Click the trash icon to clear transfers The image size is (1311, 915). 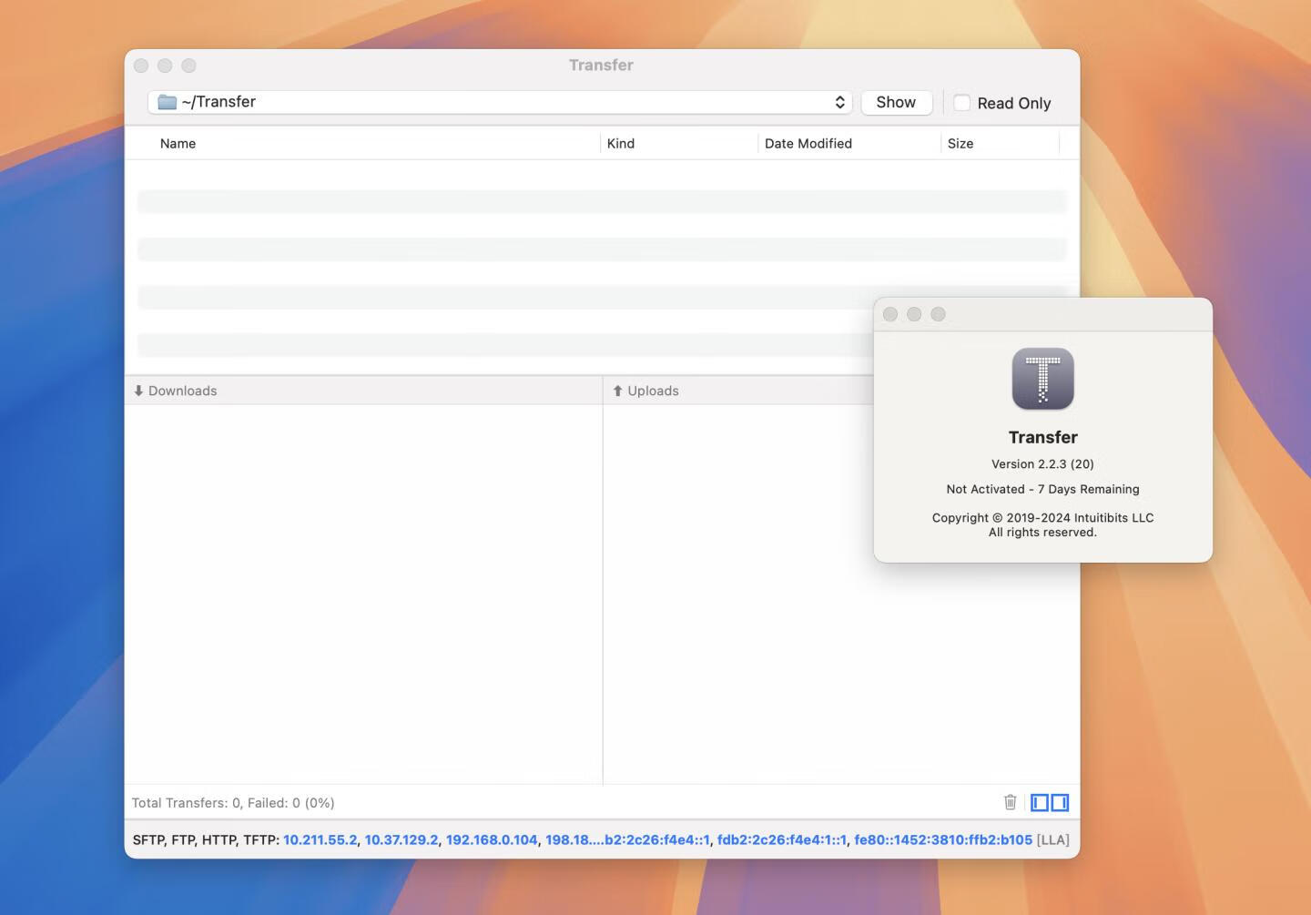coord(1010,802)
